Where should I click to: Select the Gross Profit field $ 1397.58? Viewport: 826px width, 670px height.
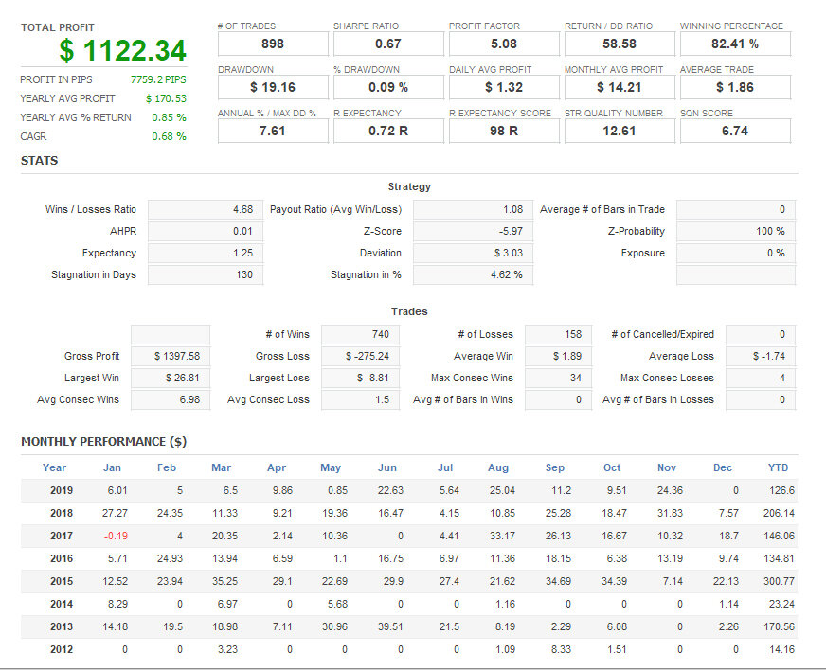click(171, 357)
